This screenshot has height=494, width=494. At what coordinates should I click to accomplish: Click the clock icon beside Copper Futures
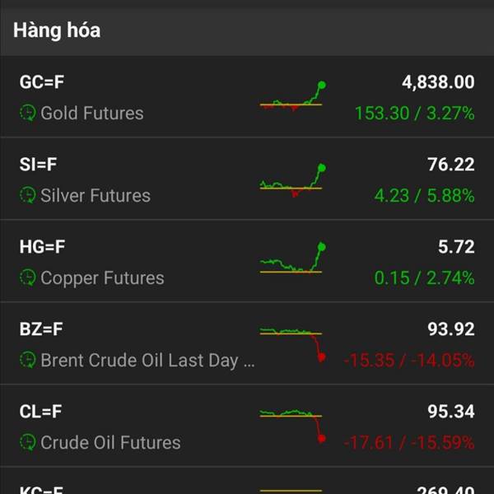pos(28,277)
